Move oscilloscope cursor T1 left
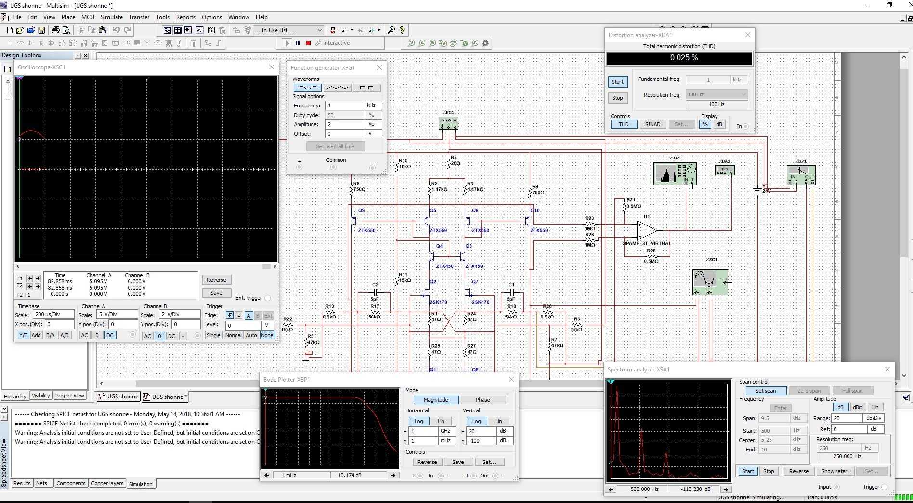 pyautogui.click(x=30, y=278)
